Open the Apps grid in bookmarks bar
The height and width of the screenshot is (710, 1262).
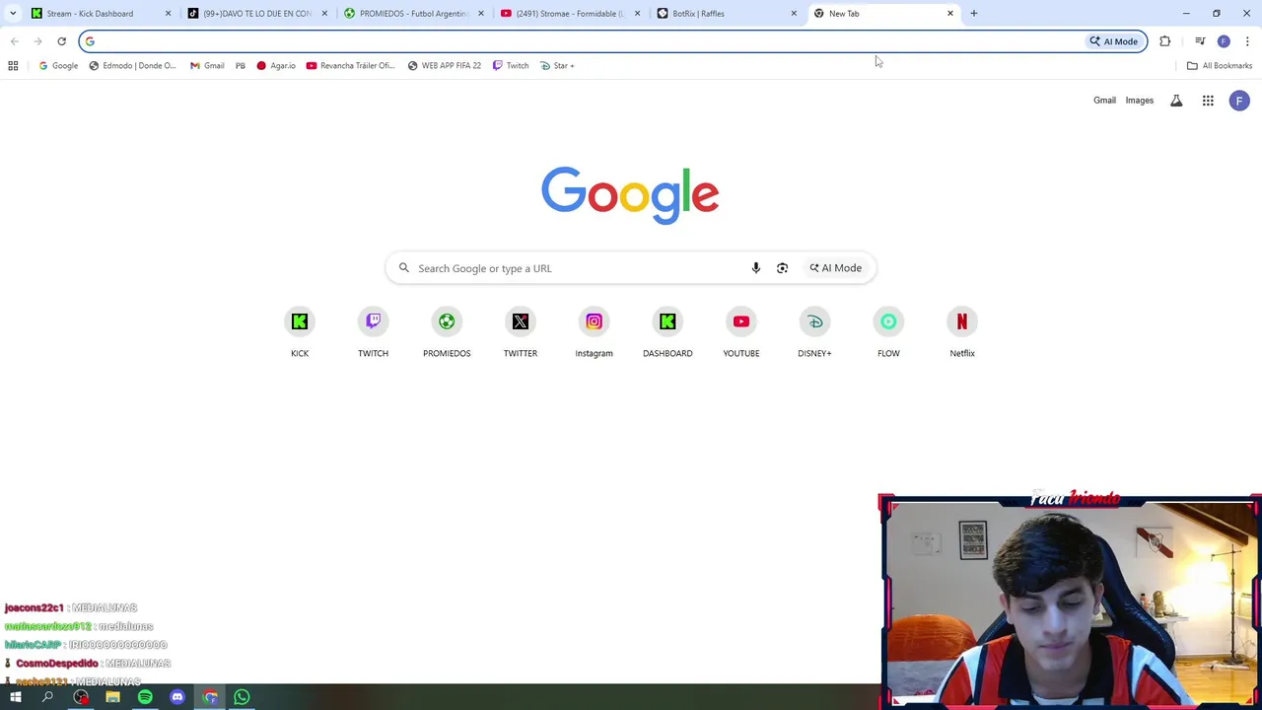tap(13, 66)
